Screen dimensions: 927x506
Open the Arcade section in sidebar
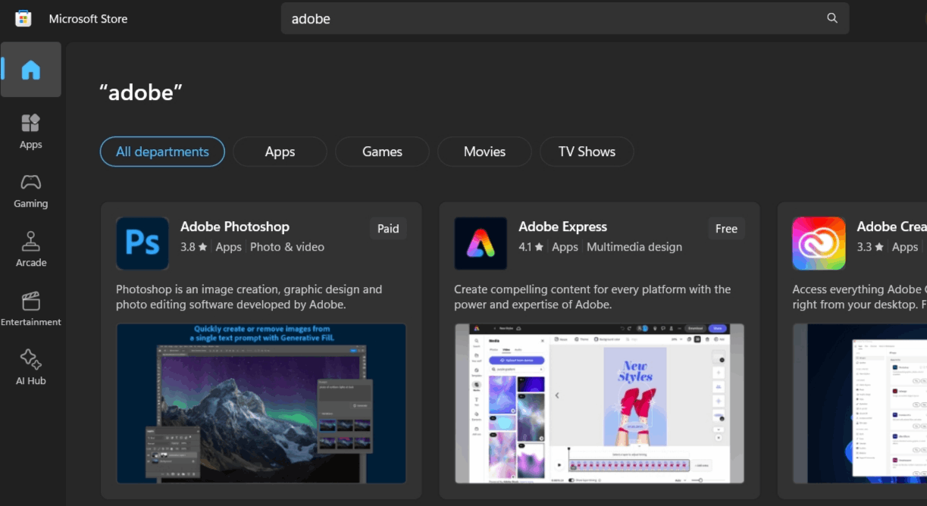coord(31,250)
